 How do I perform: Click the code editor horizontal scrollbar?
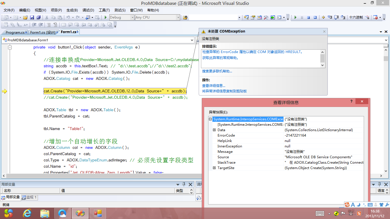click(x=193, y=176)
